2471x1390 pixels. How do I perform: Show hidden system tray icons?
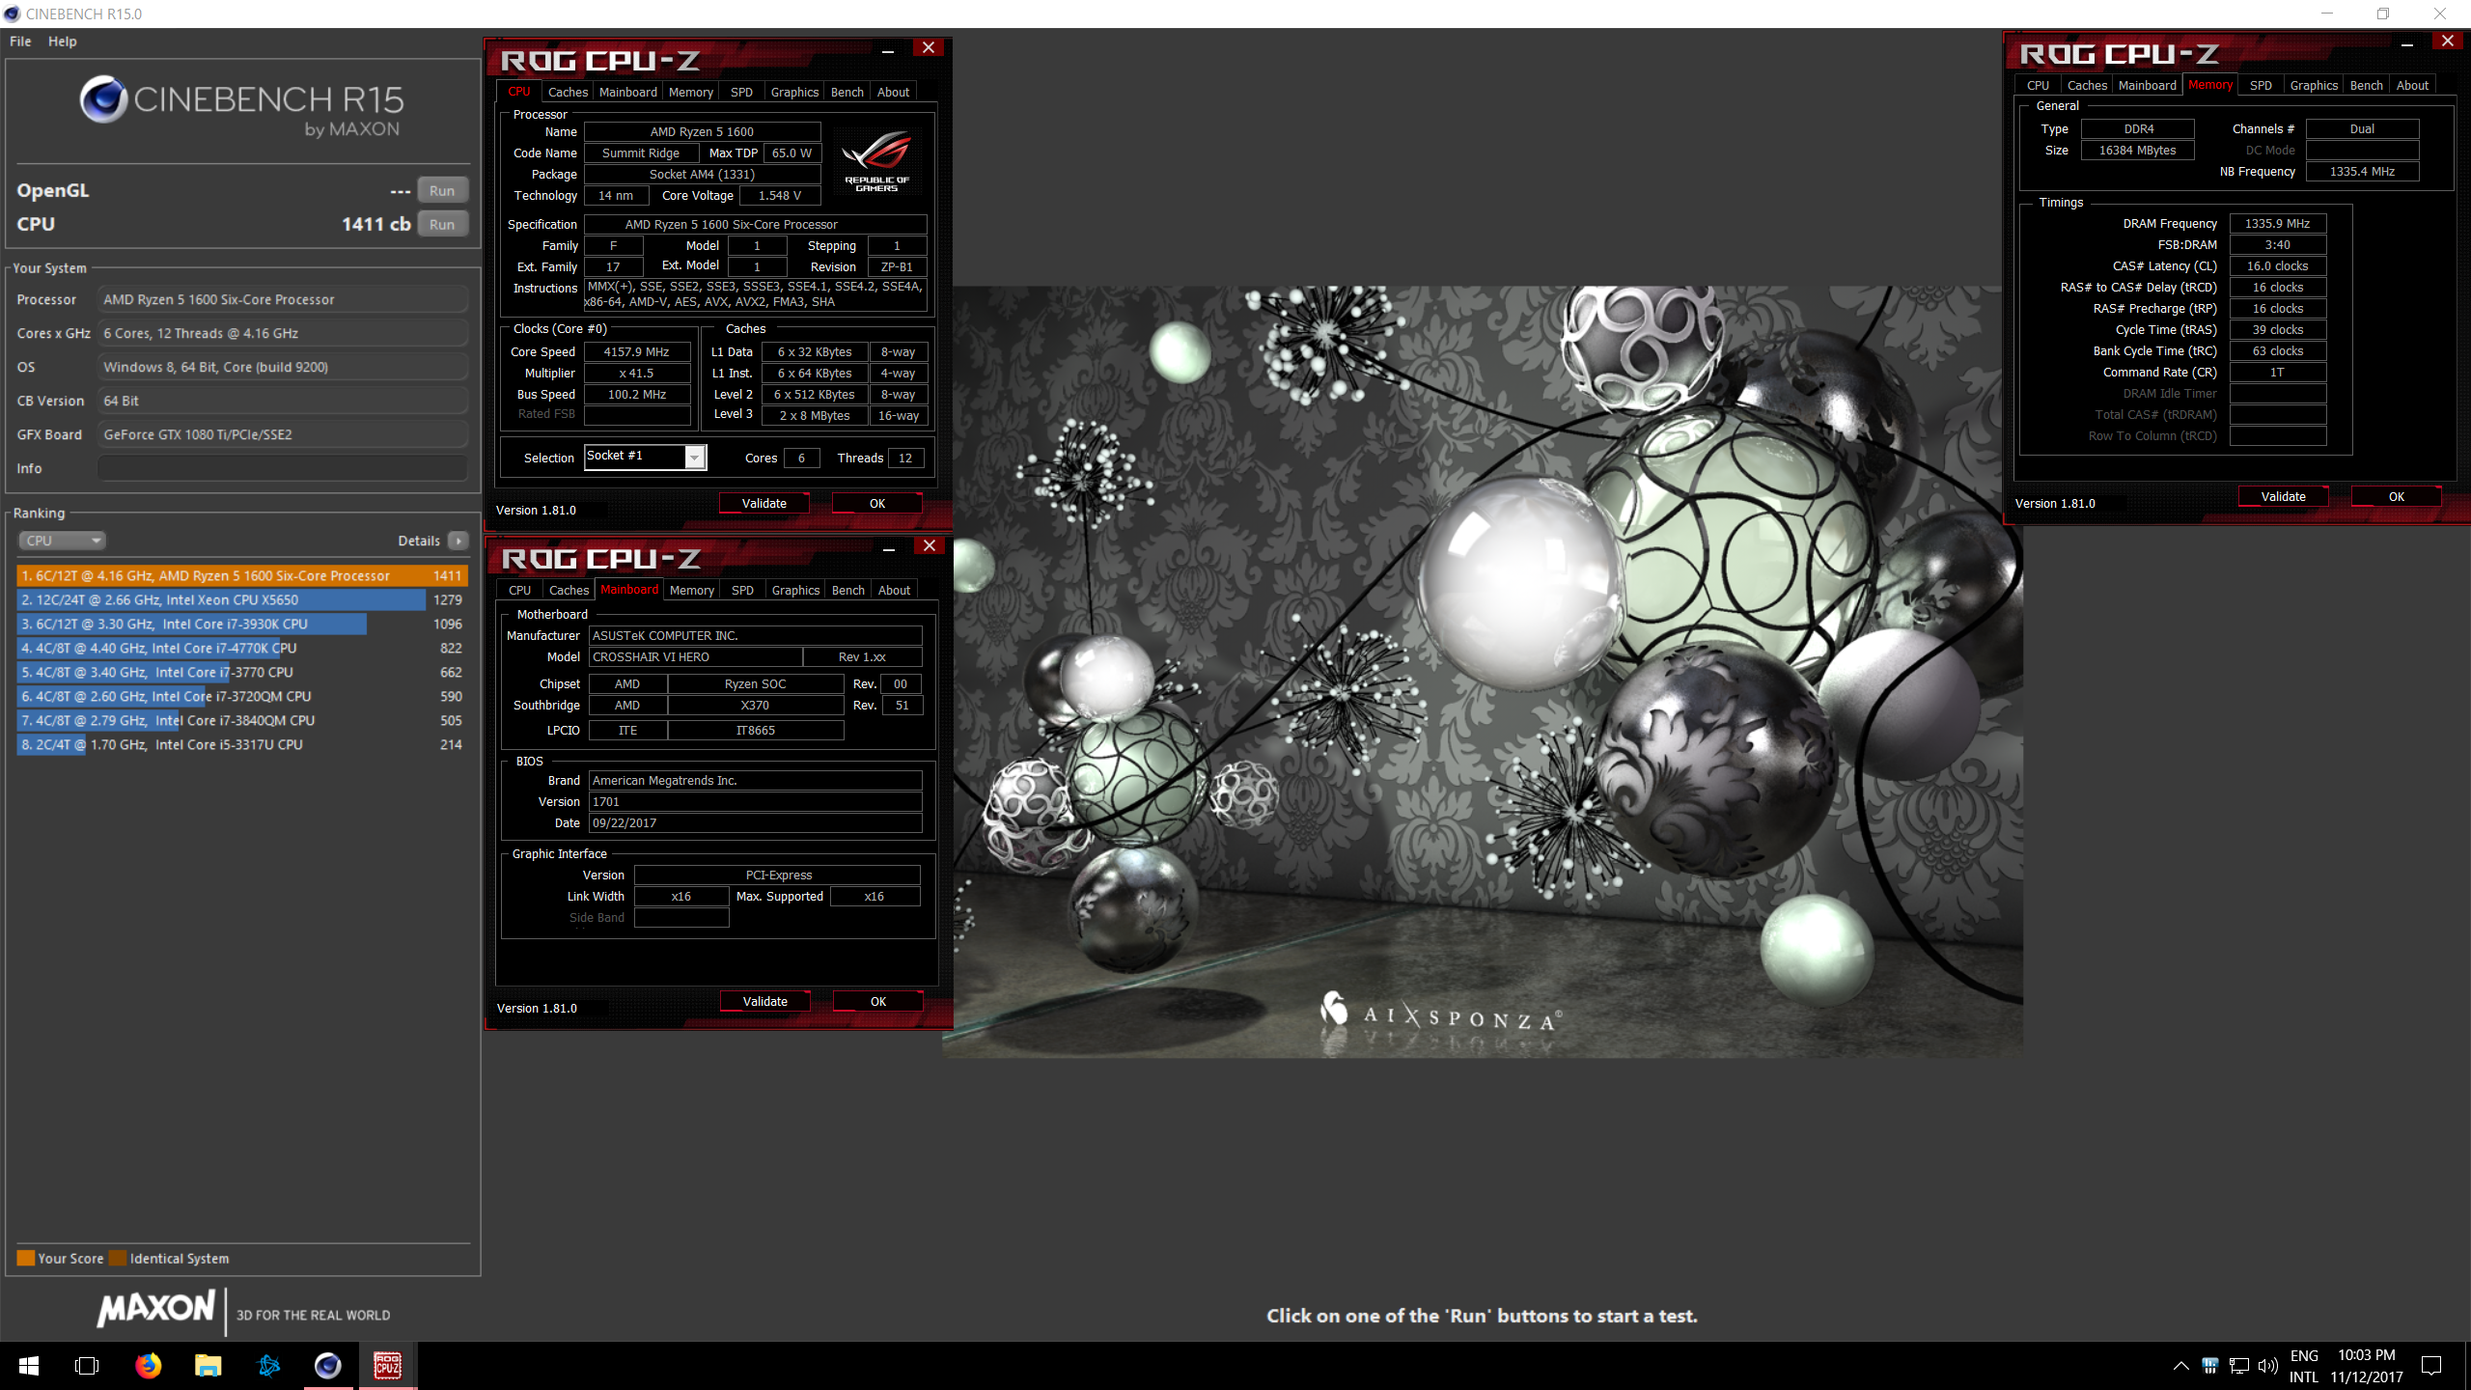tap(2180, 1365)
